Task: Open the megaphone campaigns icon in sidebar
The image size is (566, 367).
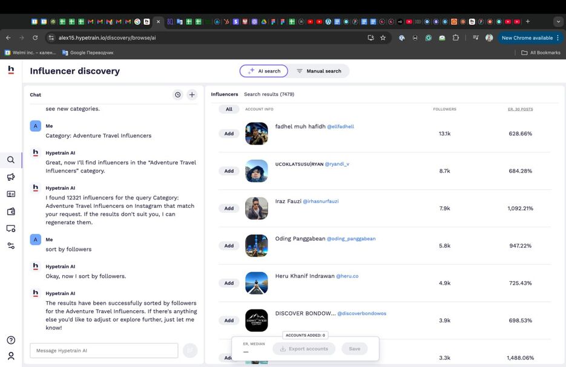Action: tap(11, 177)
